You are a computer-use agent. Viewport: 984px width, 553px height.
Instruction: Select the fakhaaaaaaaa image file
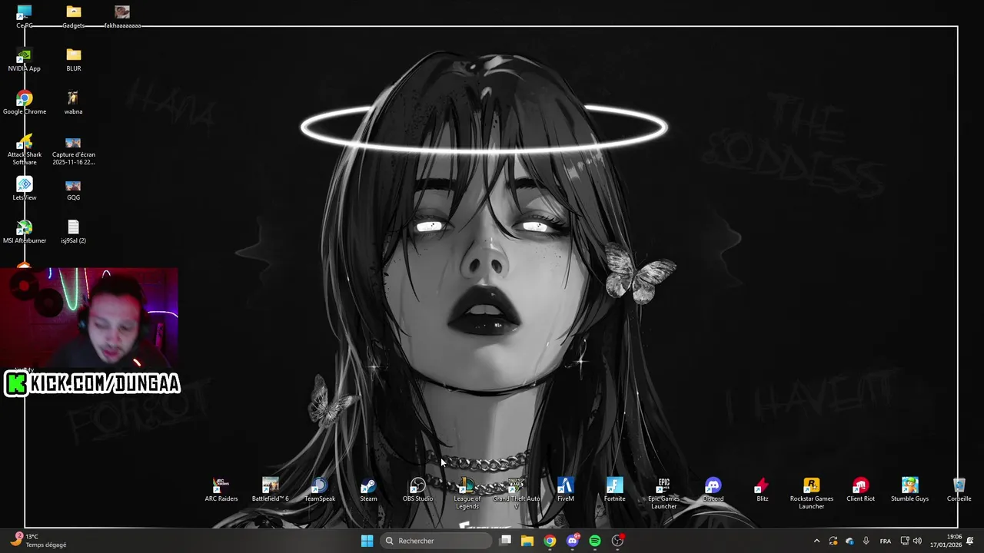[122, 17]
